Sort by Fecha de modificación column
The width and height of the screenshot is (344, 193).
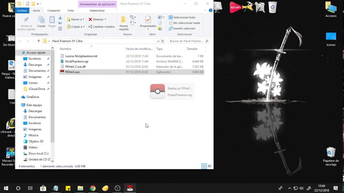point(139,49)
